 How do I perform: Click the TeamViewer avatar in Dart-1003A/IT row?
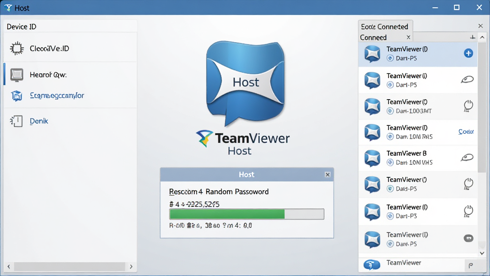tap(372, 106)
